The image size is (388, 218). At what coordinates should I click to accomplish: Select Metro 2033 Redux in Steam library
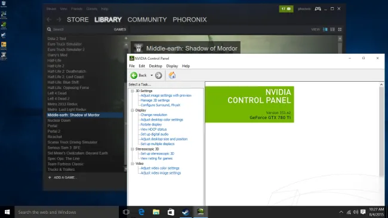coord(62,104)
